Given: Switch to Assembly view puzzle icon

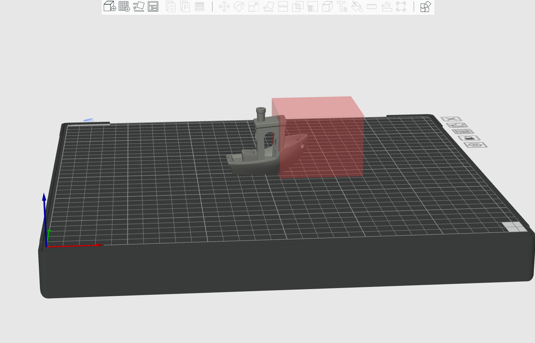Looking at the screenshot, I should [x=425, y=6].
